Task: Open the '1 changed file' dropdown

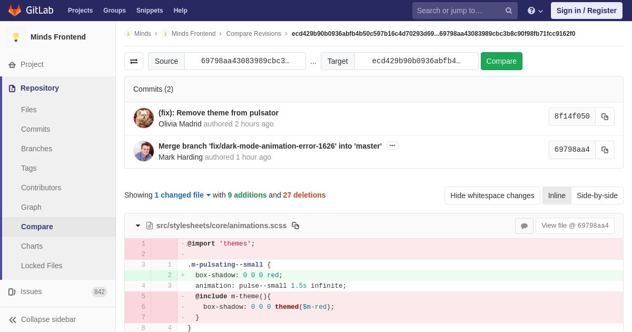Action: point(183,195)
